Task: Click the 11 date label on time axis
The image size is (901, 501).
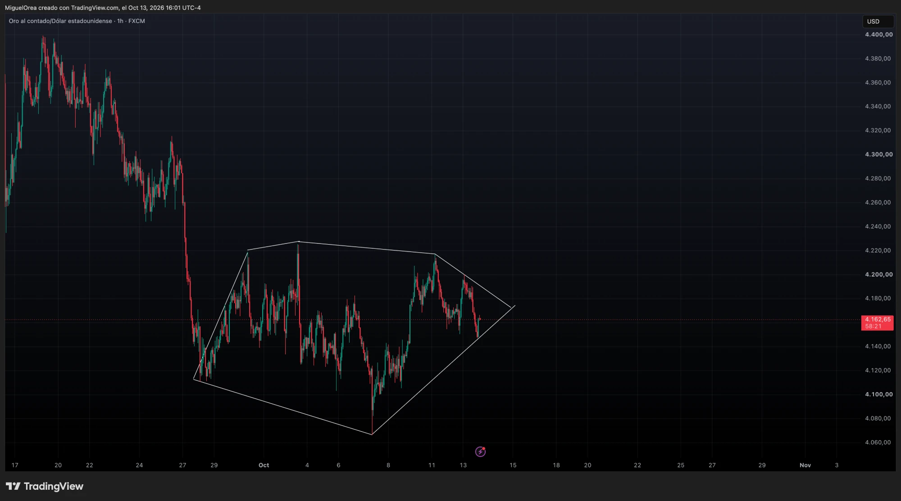Action: pyautogui.click(x=432, y=465)
